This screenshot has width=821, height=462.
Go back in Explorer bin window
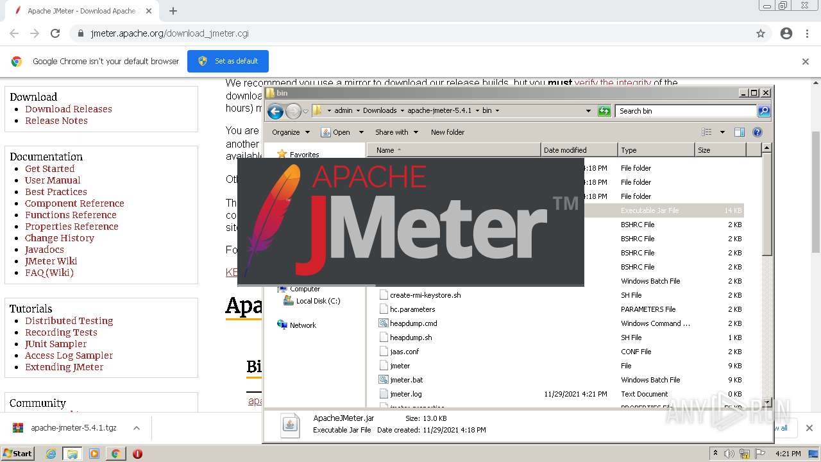pos(275,111)
